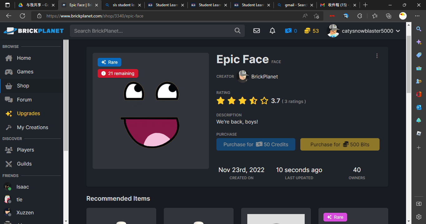The image size is (426, 224).
Task: Open the three-dot item options menu
Action: (377, 56)
